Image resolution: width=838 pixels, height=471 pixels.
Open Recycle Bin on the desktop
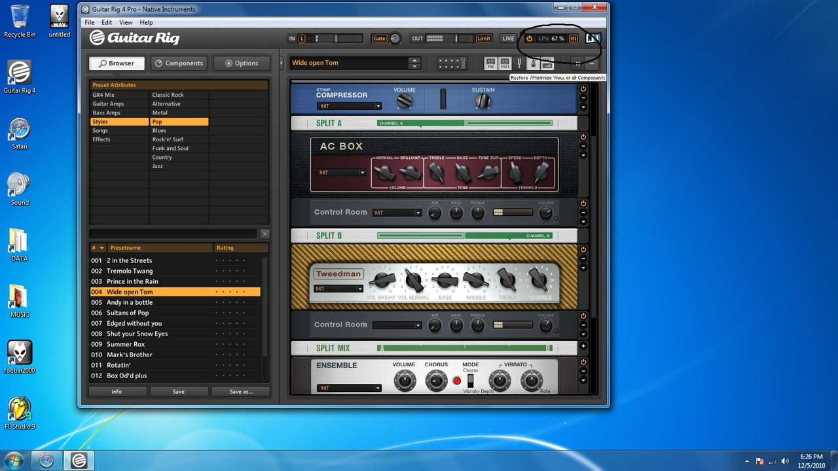pos(20,22)
